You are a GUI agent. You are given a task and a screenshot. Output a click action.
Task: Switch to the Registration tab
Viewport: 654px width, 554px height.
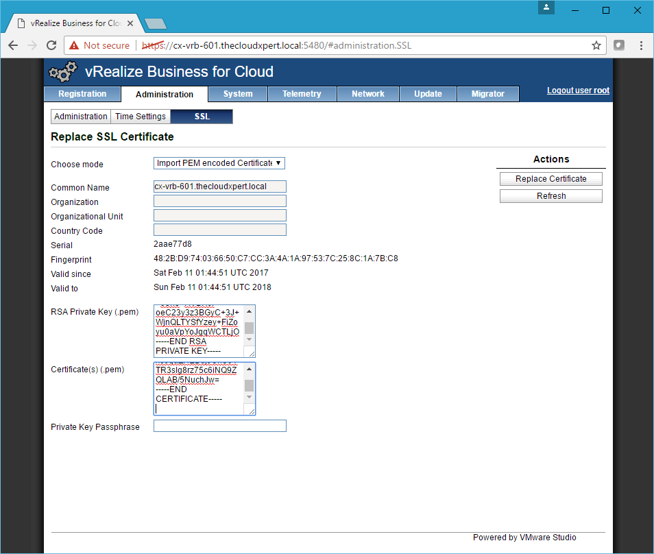(82, 94)
